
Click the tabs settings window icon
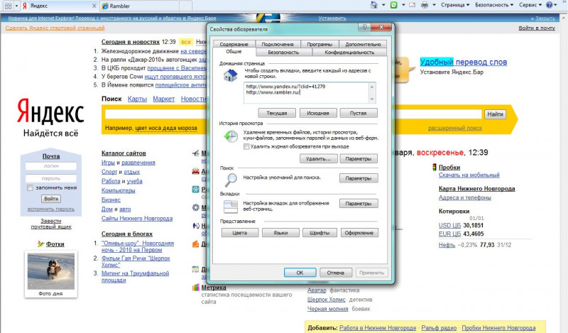click(230, 207)
